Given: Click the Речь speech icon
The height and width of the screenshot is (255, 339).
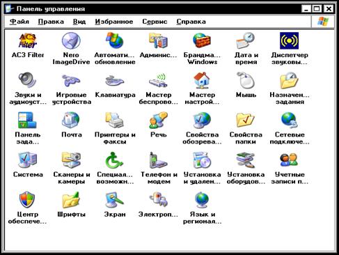Looking at the screenshot, I should coord(158,120).
